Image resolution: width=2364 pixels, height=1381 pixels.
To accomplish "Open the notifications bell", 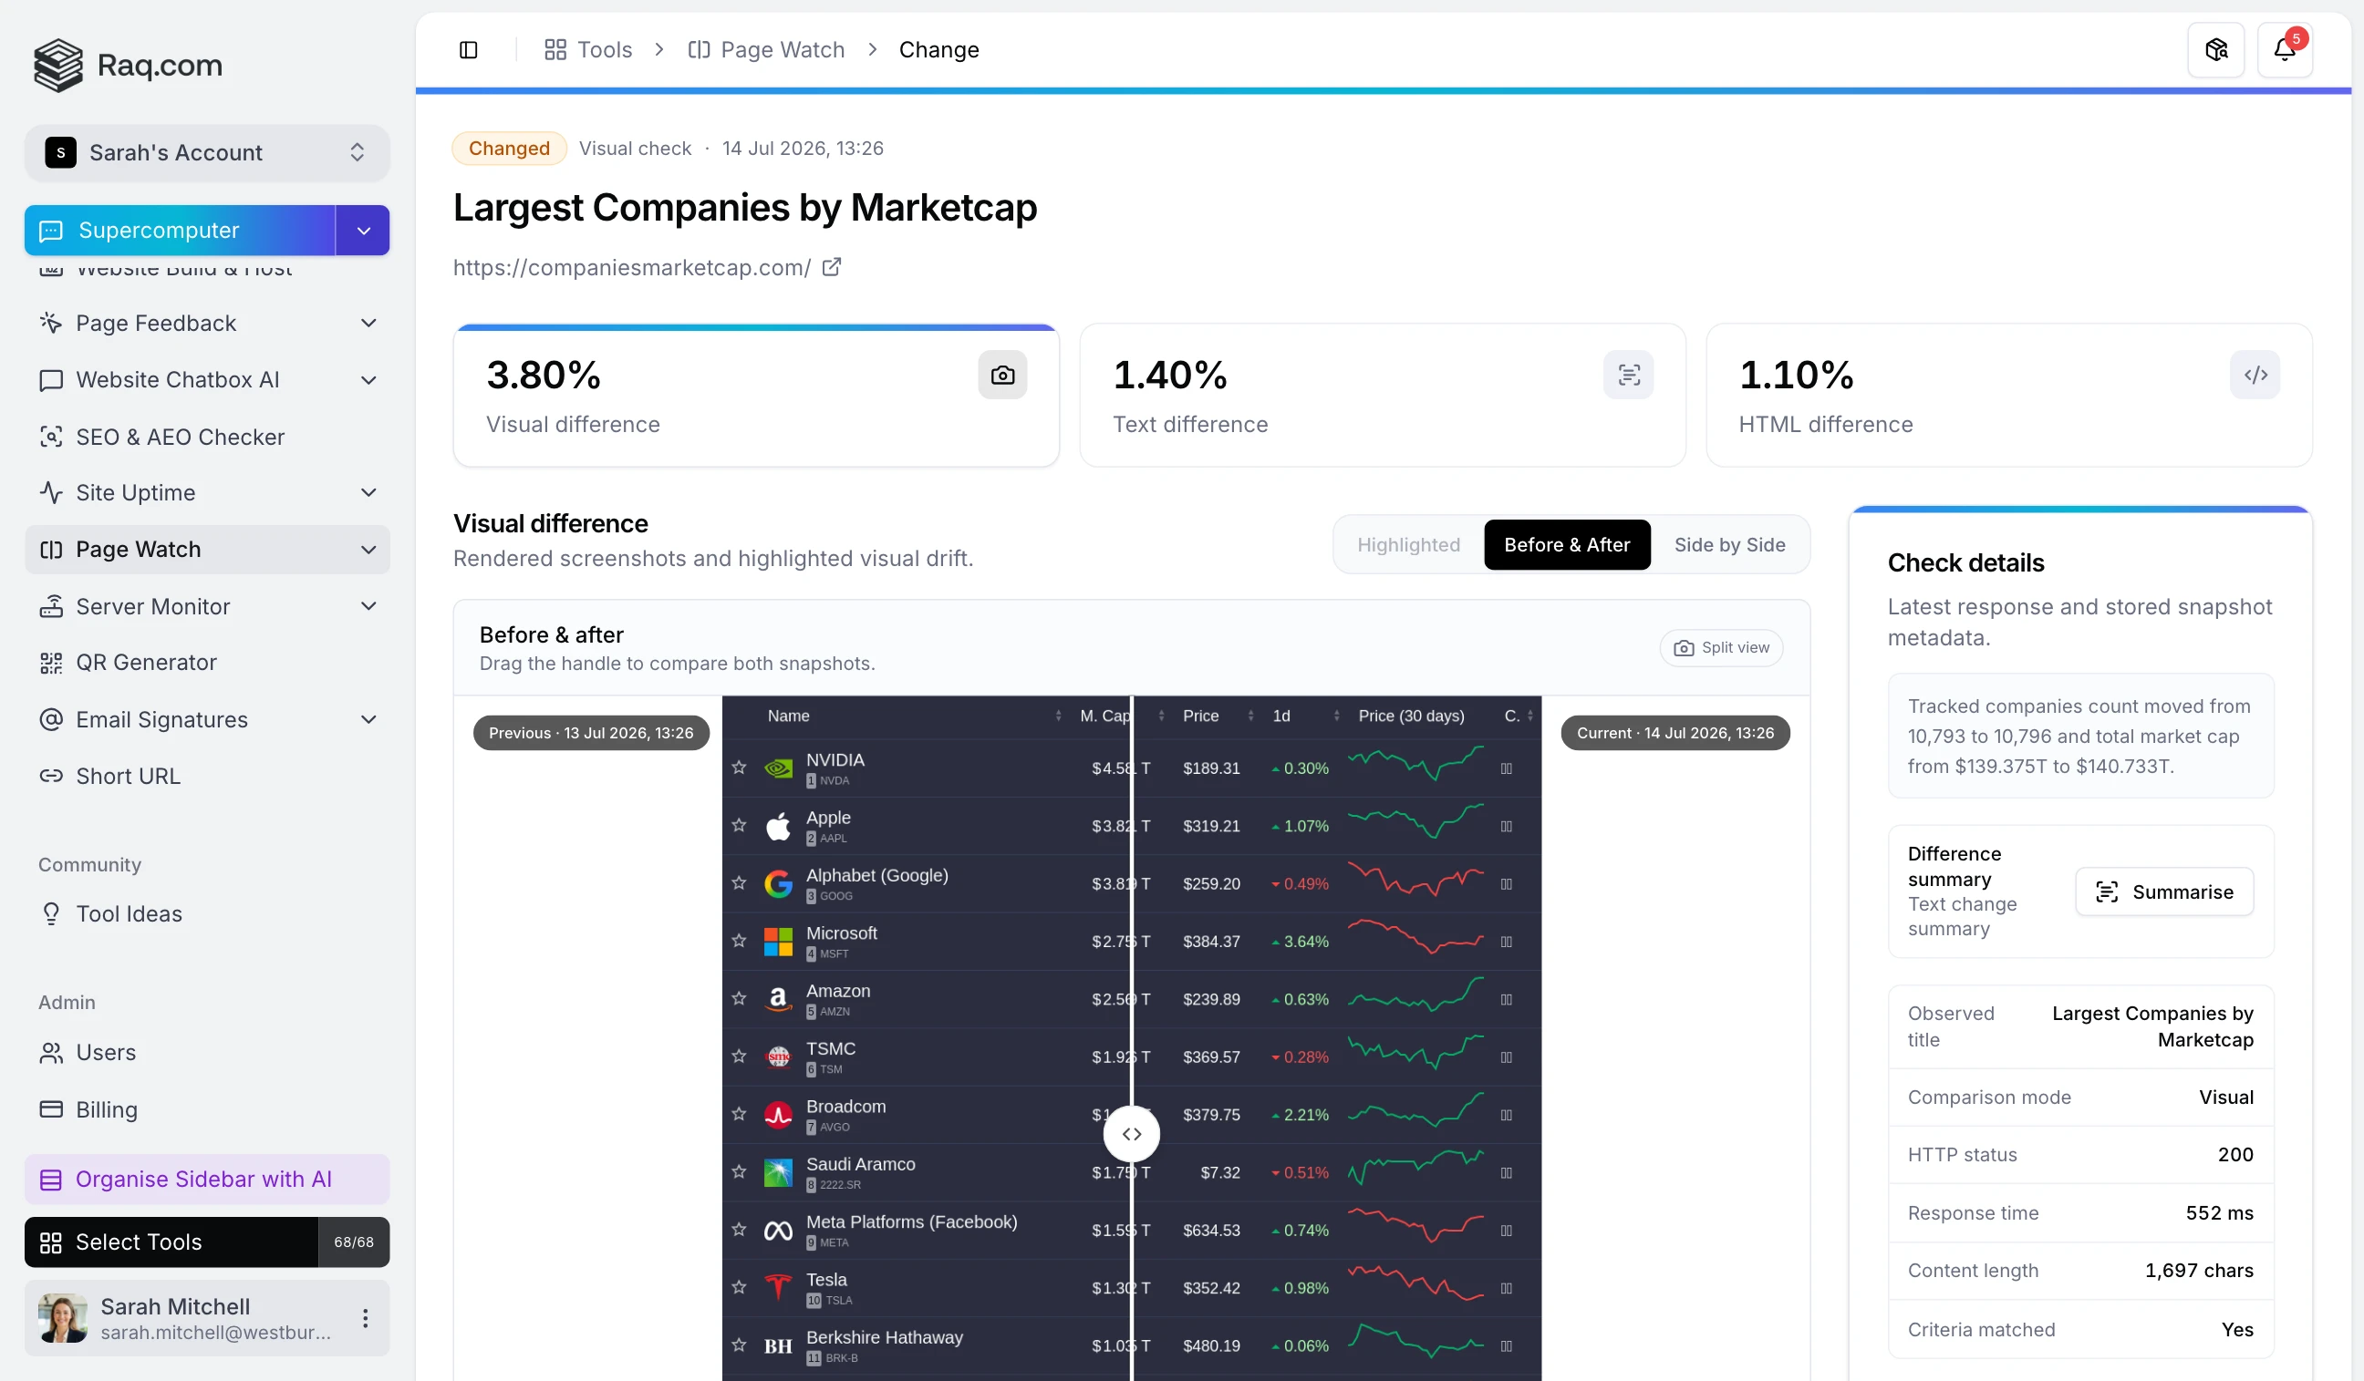I will [2285, 50].
